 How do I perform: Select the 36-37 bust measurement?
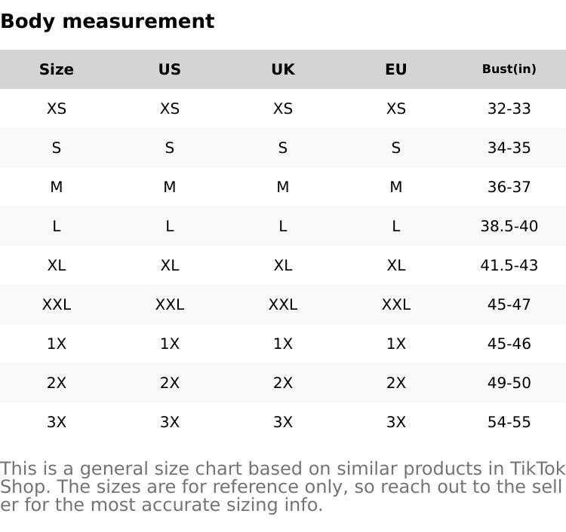pos(509,187)
